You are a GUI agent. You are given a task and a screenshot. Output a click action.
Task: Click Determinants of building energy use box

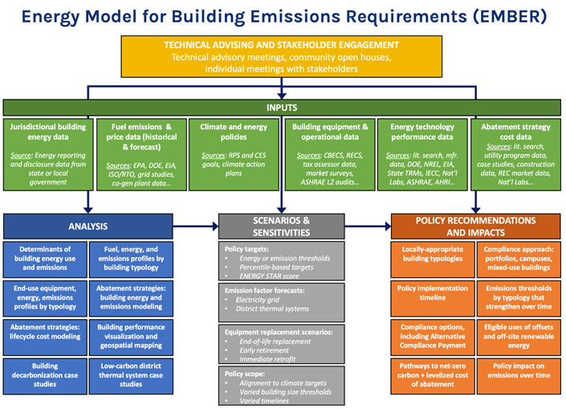[x=46, y=260]
